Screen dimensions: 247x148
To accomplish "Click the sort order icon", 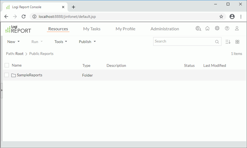I will tap(228, 42).
